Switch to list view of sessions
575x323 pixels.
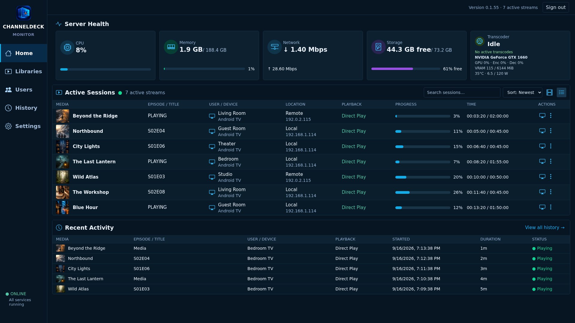[562, 92]
